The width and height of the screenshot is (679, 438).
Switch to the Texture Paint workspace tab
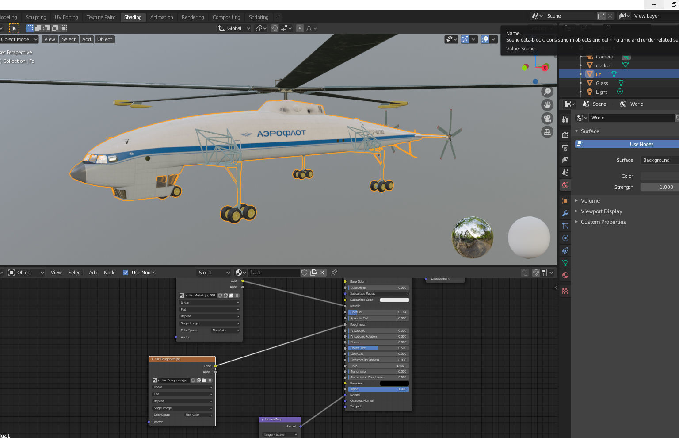click(101, 17)
